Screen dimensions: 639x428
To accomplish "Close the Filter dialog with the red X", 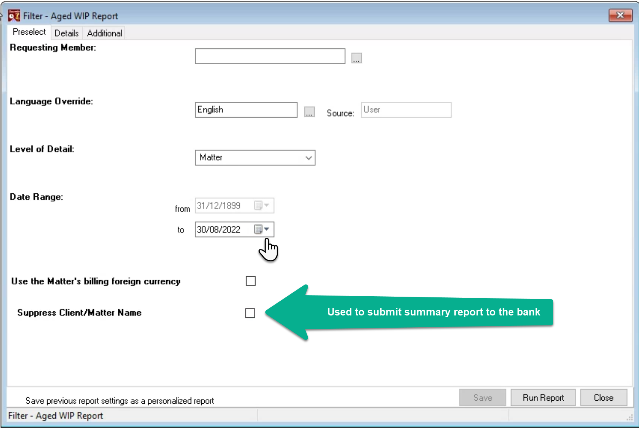I will pyautogui.click(x=620, y=15).
